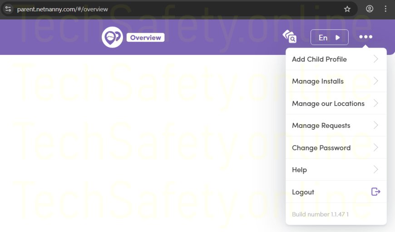The width and height of the screenshot is (395, 232).
Task: Open the search devices icon in header
Action: pos(290,37)
